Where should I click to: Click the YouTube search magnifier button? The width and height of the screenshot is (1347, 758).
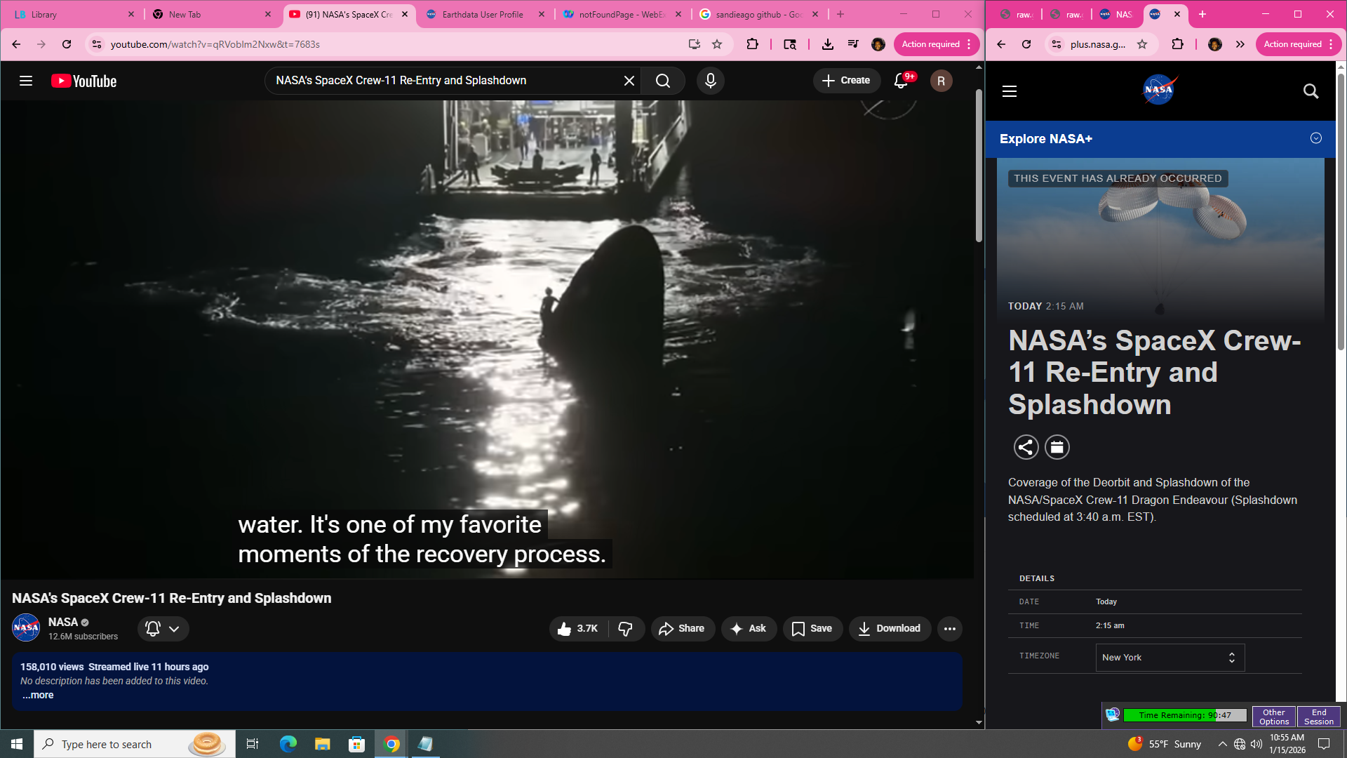pos(662,81)
